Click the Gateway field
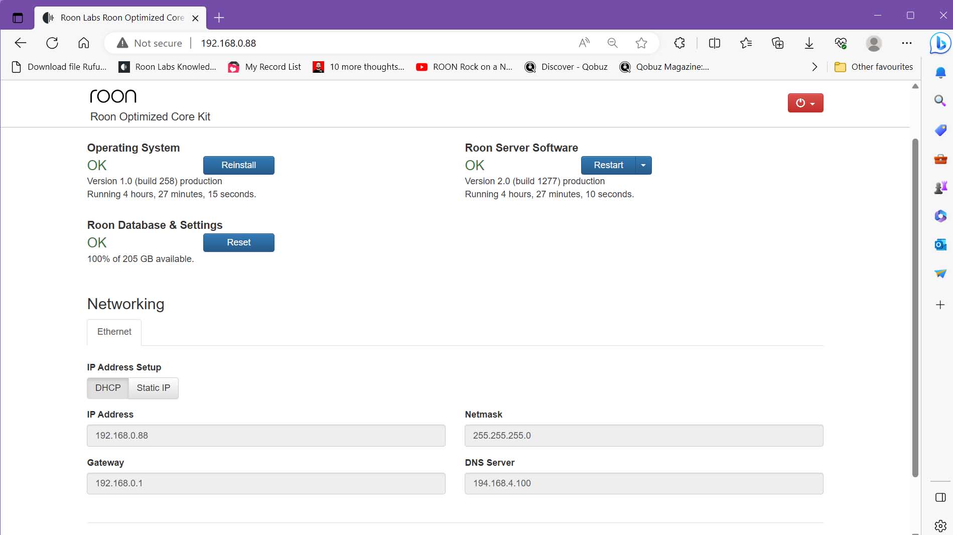The height and width of the screenshot is (535, 953). pyautogui.click(x=266, y=483)
